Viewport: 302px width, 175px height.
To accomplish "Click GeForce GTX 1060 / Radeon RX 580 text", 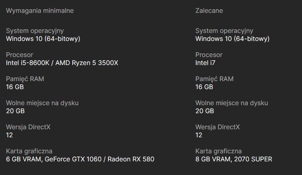I will [x=99, y=159].
